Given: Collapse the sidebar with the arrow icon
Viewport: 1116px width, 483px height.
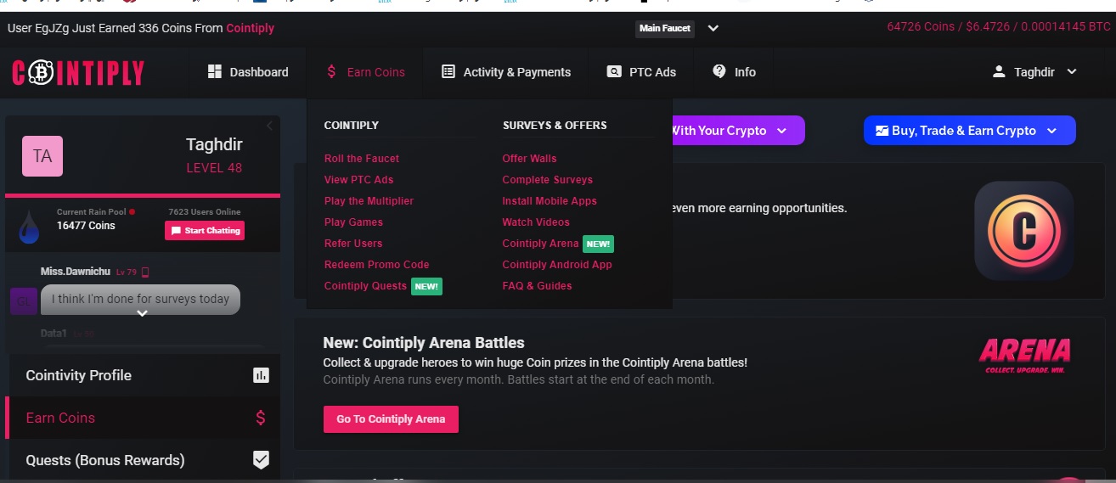Looking at the screenshot, I should pos(269,126).
